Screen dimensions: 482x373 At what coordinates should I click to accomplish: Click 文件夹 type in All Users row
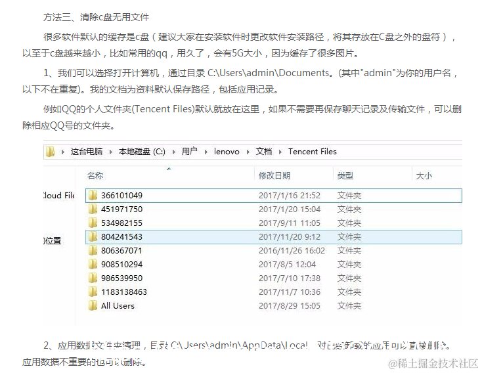coord(349,306)
